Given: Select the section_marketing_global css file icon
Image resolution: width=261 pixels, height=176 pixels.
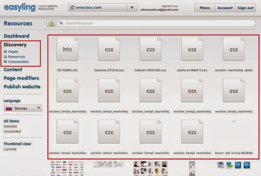Looking at the screenshot, I should 234,49.
